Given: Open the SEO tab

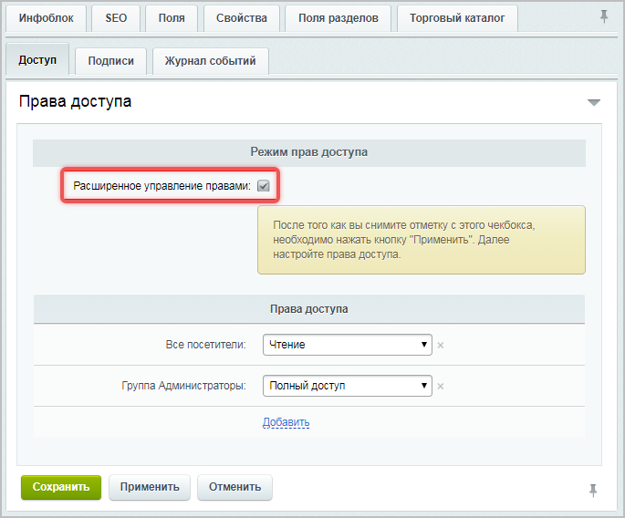Looking at the screenshot, I should tap(116, 18).
